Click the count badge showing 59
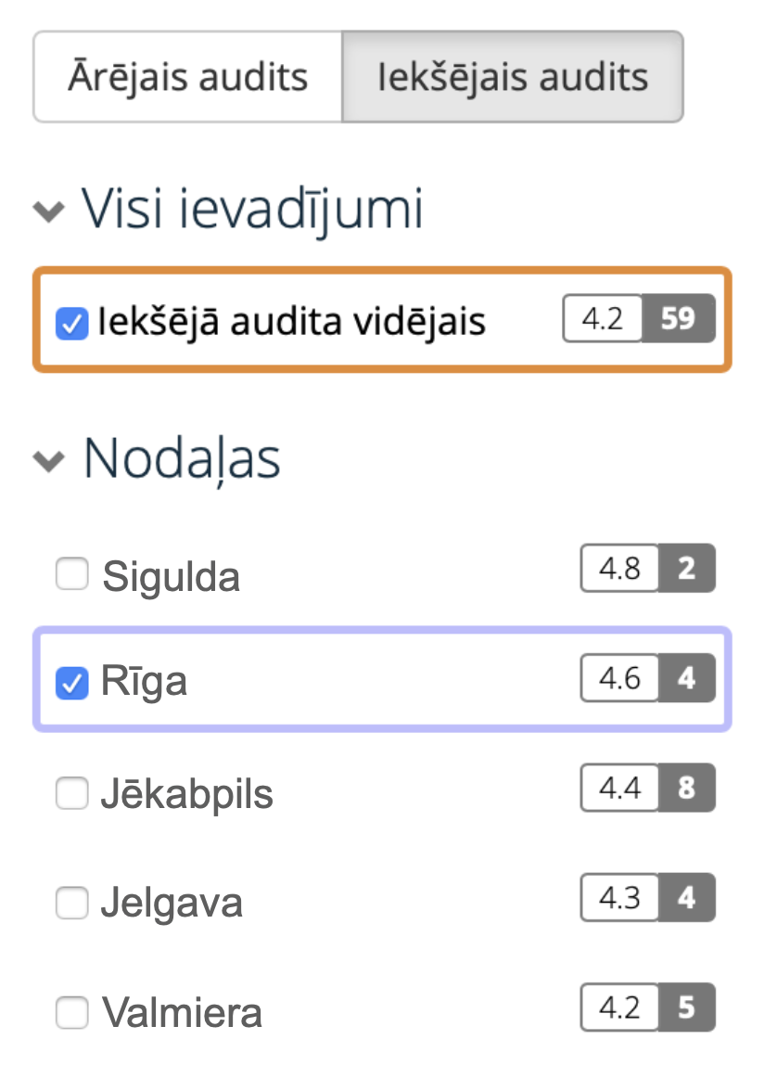 (679, 319)
